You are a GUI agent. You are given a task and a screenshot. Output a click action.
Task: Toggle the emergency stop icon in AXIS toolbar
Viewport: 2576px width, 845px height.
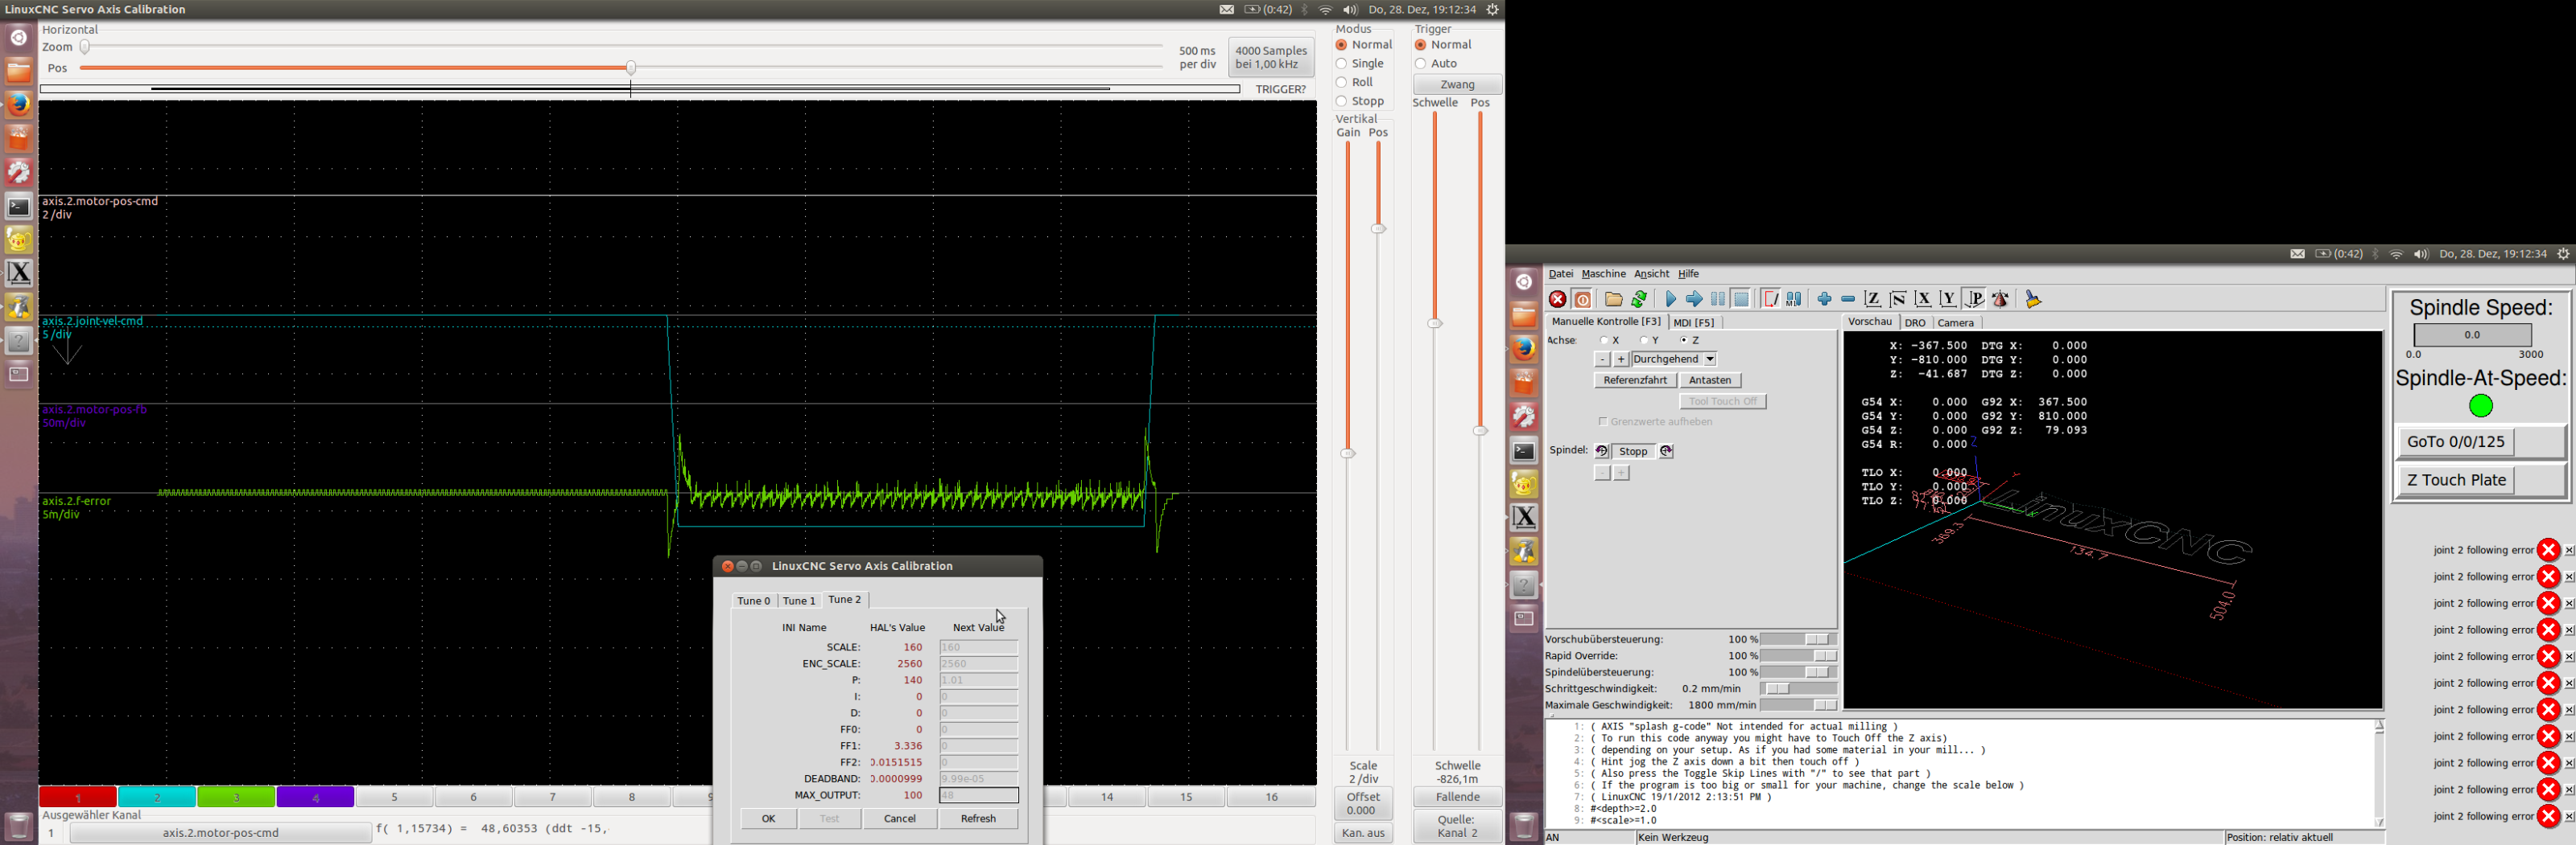point(1558,300)
